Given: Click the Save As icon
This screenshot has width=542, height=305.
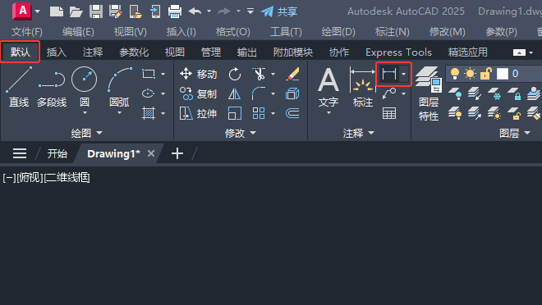Looking at the screenshot, I should [116, 11].
